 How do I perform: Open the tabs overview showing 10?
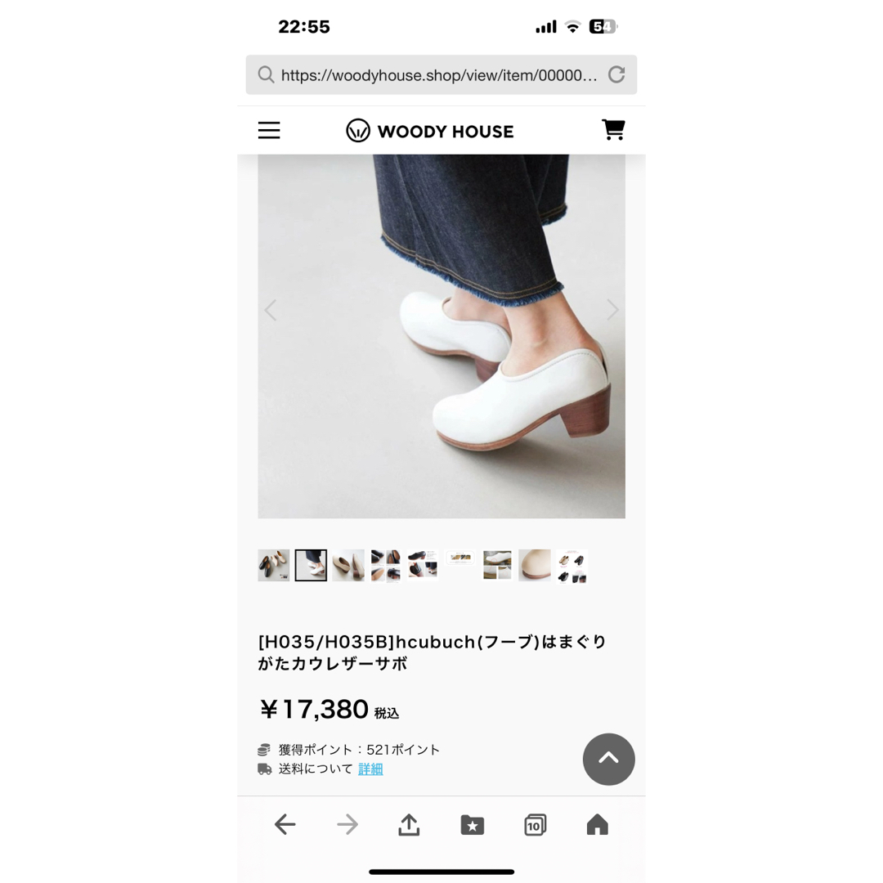535,825
